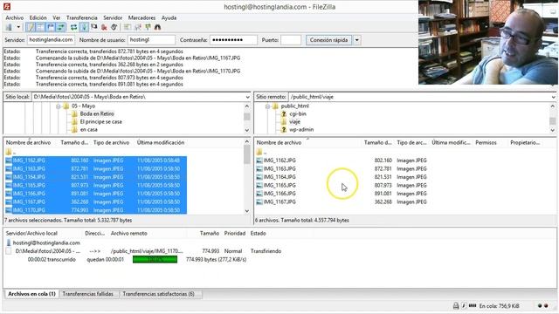
Task: Switch to Archivos en cola tab
Action: point(31,294)
